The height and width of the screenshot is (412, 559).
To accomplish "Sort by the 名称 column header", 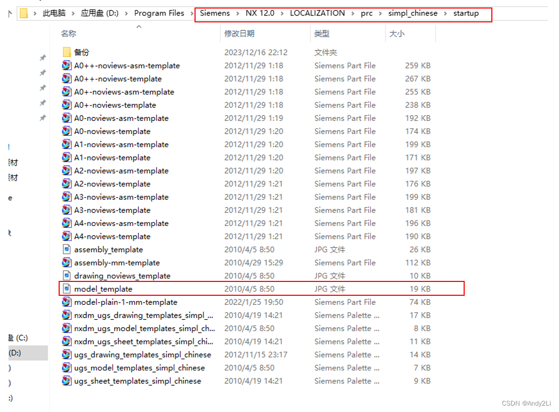I will (68, 34).
